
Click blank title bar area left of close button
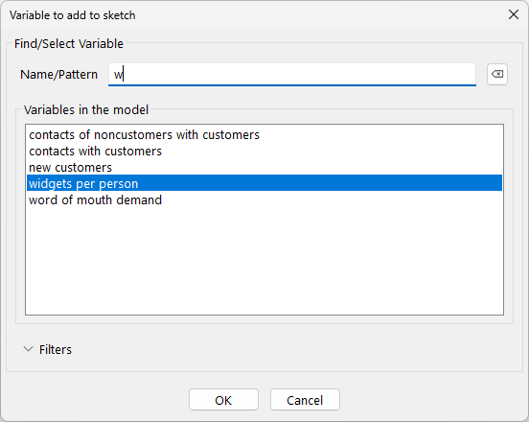tap(320, 14)
